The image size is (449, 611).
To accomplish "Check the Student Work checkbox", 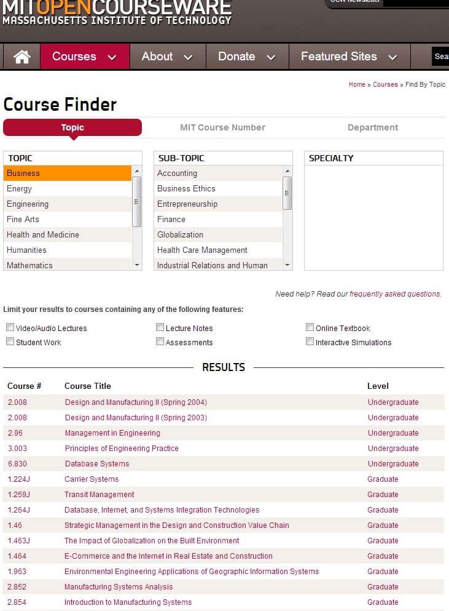I will 10,341.
